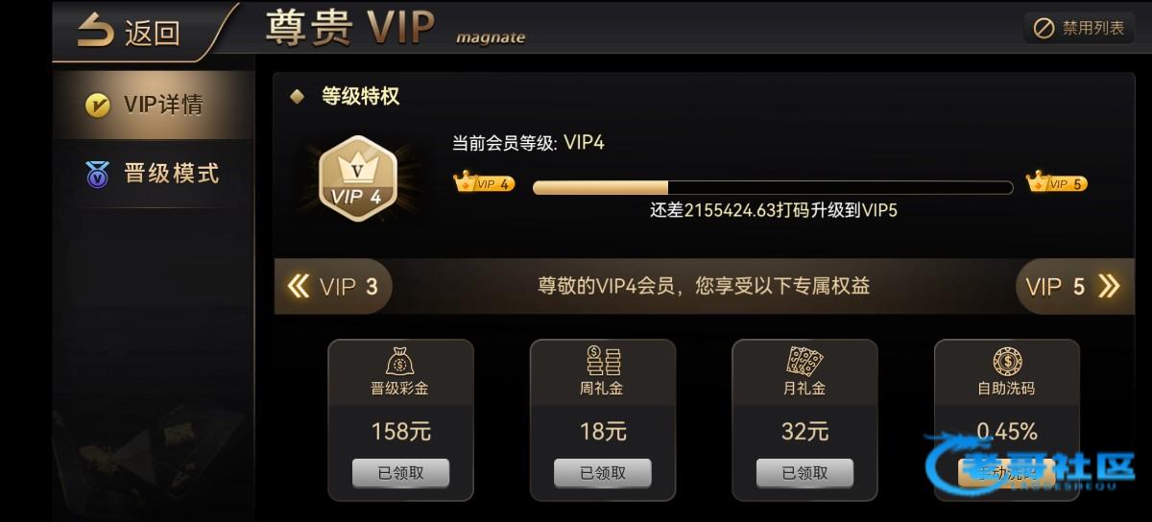Screen dimensions: 1152x522
Task: Click the chip icon above 自助洗码
Action: (x=1007, y=361)
